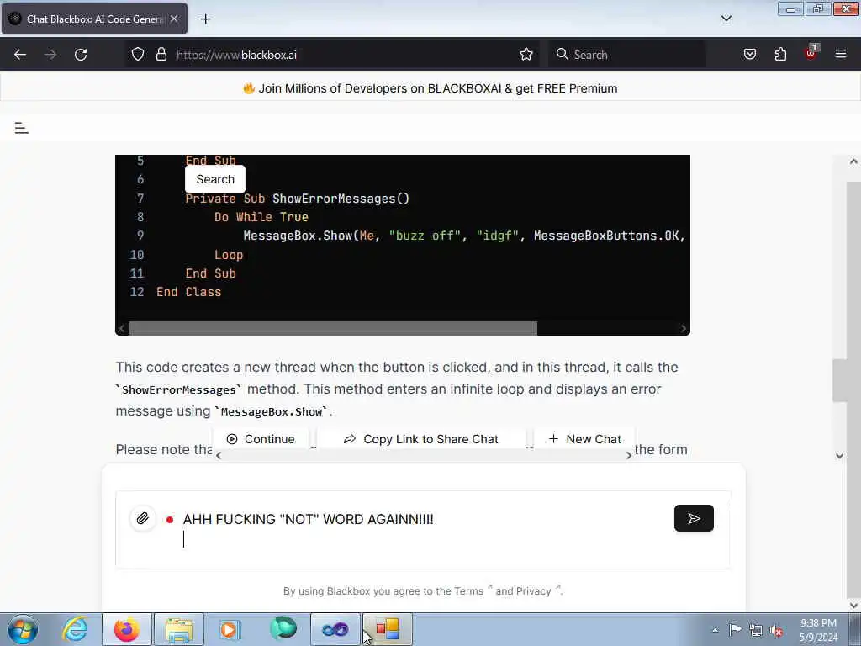The image size is (861, 646).
Task: Click the Continue button
Action: 261,439
